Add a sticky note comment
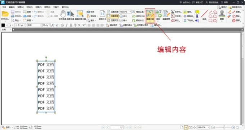This screenshot has width=245, height=130. point(197,12)
